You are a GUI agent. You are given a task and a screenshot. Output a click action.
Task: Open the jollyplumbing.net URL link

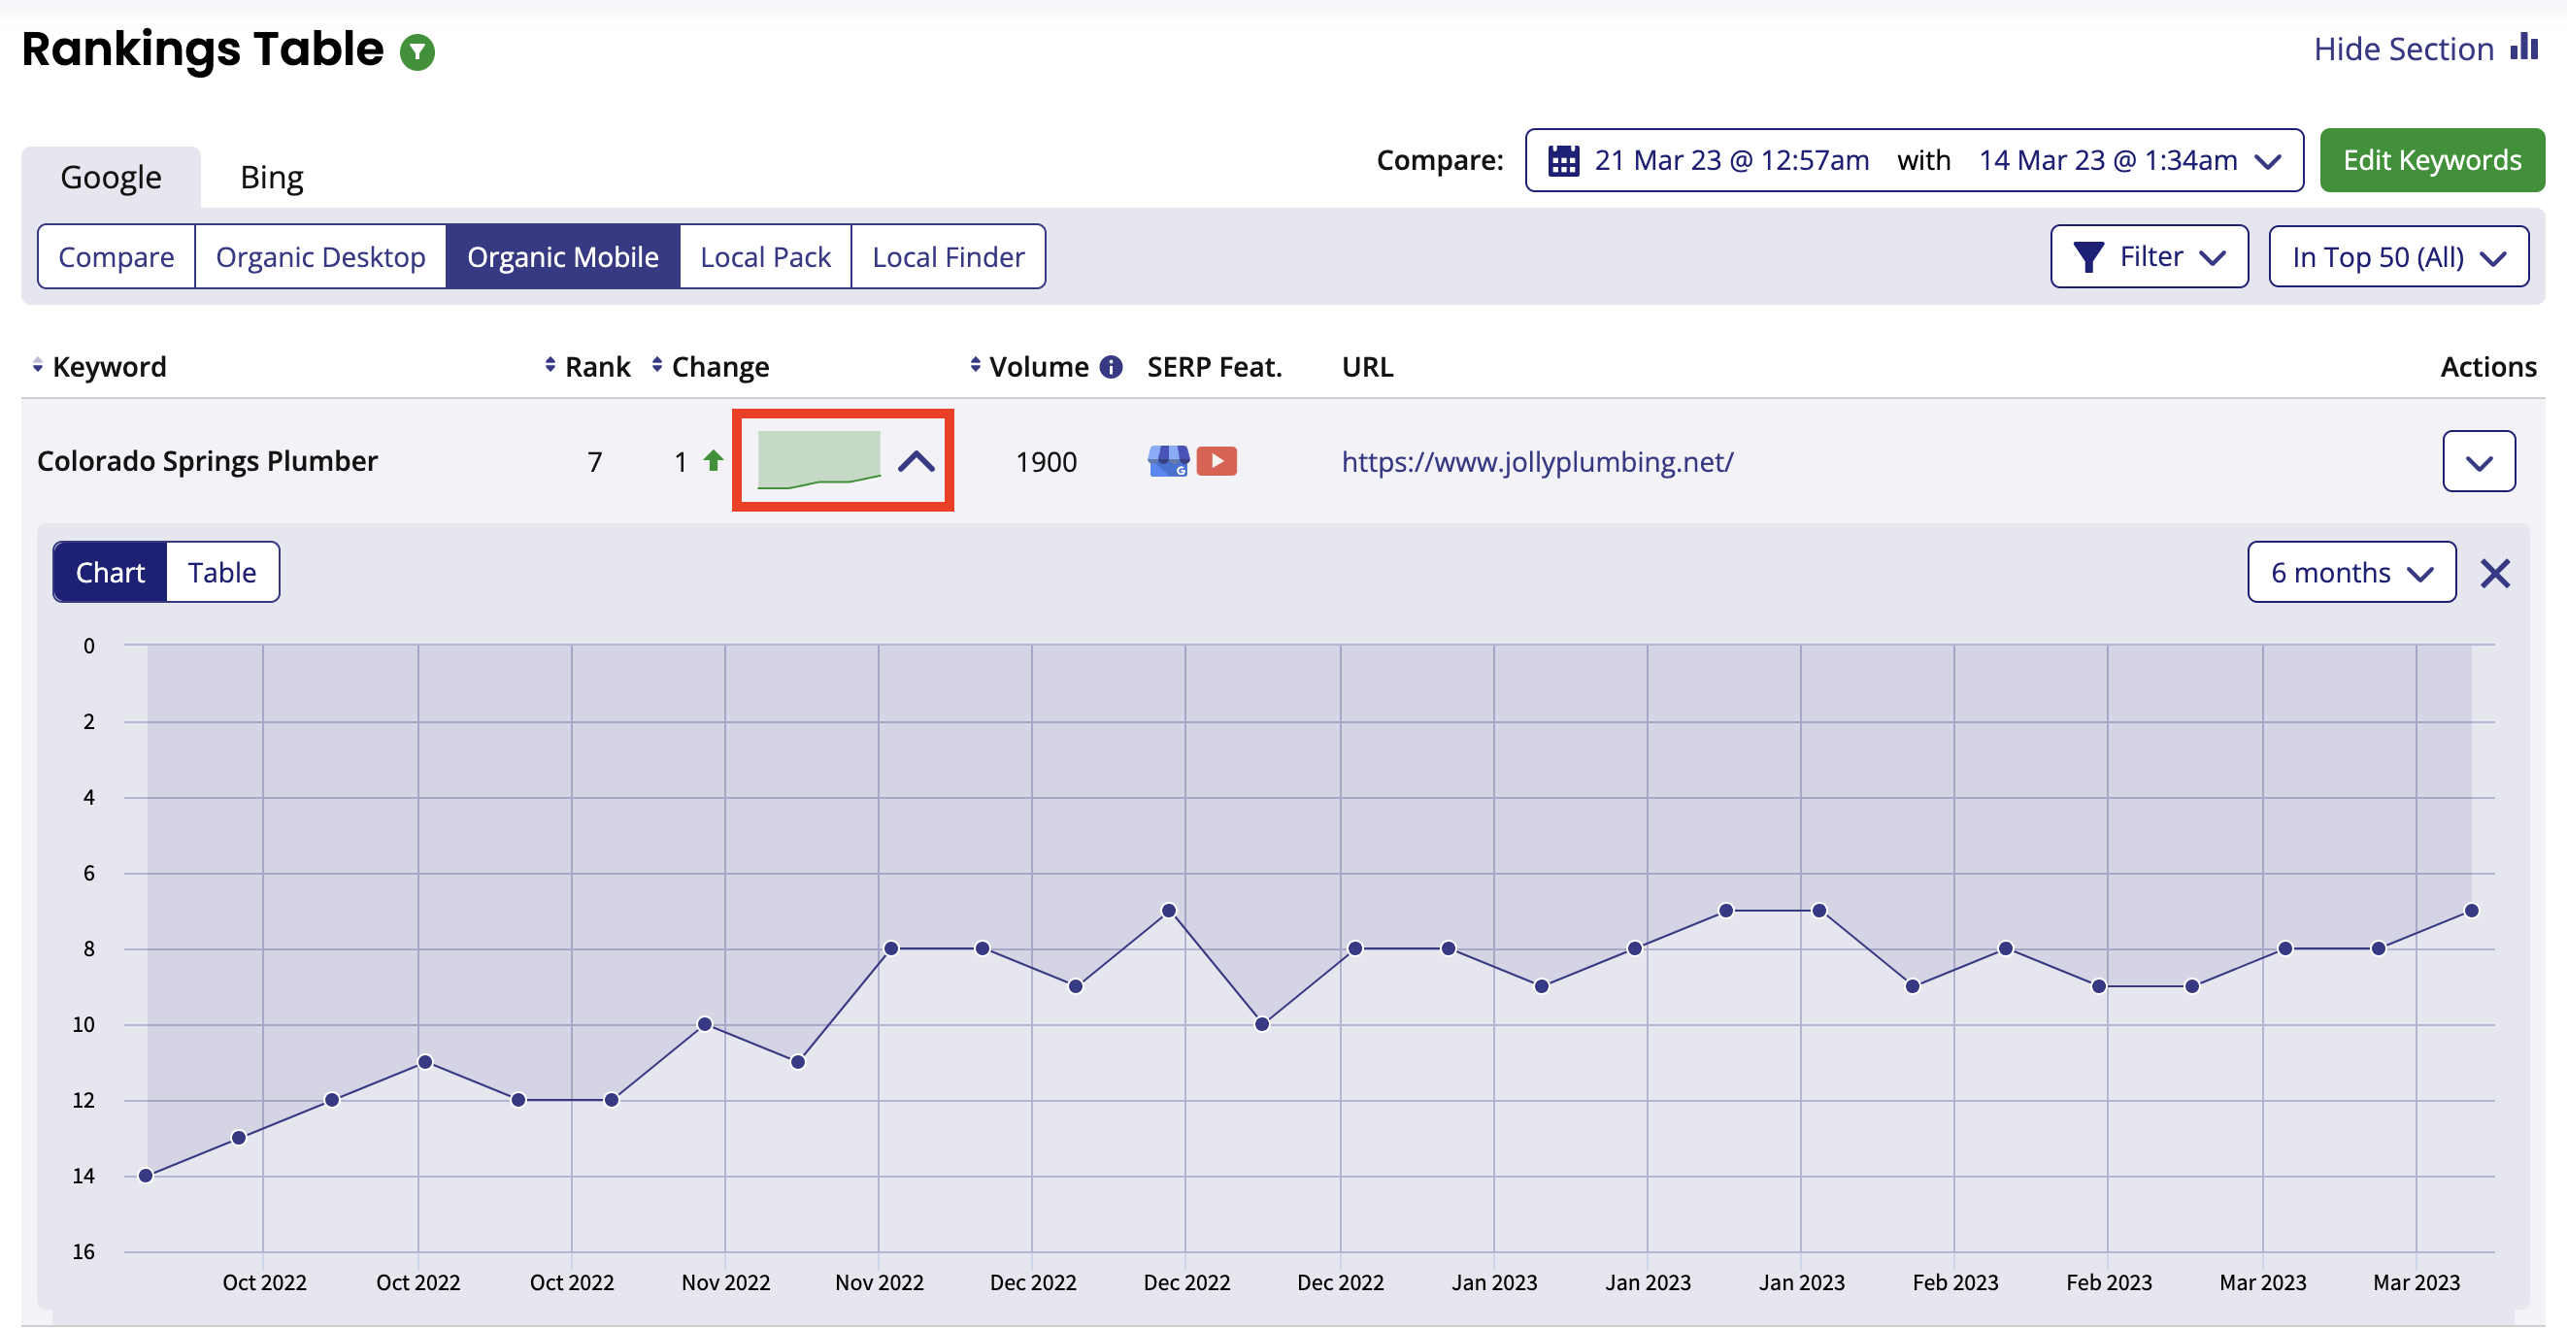click(1537, 461)
